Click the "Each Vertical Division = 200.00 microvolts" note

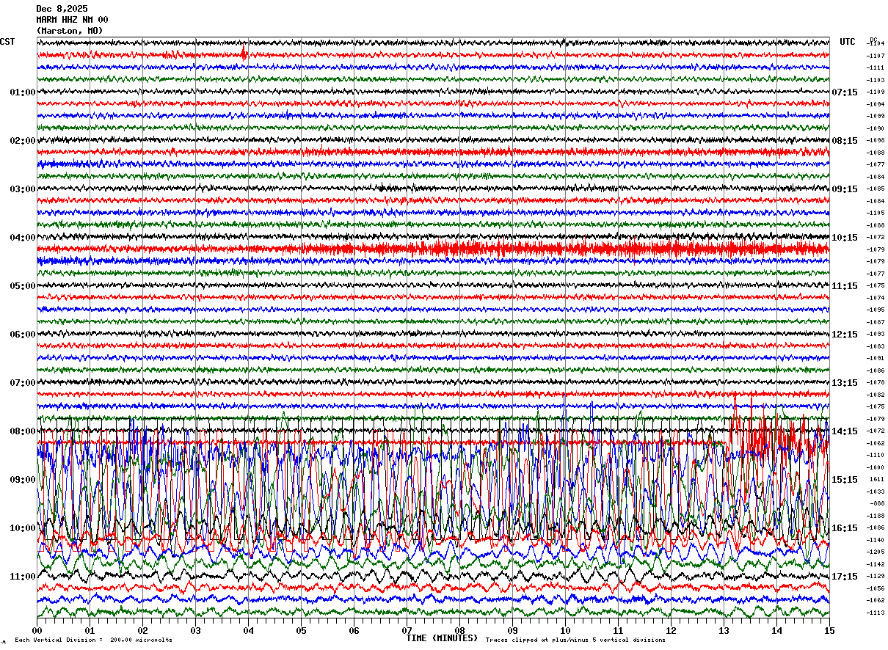[93, 640]
